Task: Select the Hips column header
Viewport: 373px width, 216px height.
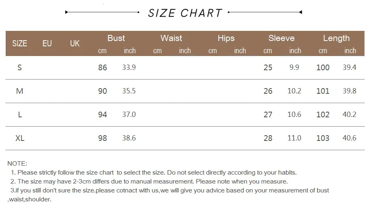Action: [226, 38]
